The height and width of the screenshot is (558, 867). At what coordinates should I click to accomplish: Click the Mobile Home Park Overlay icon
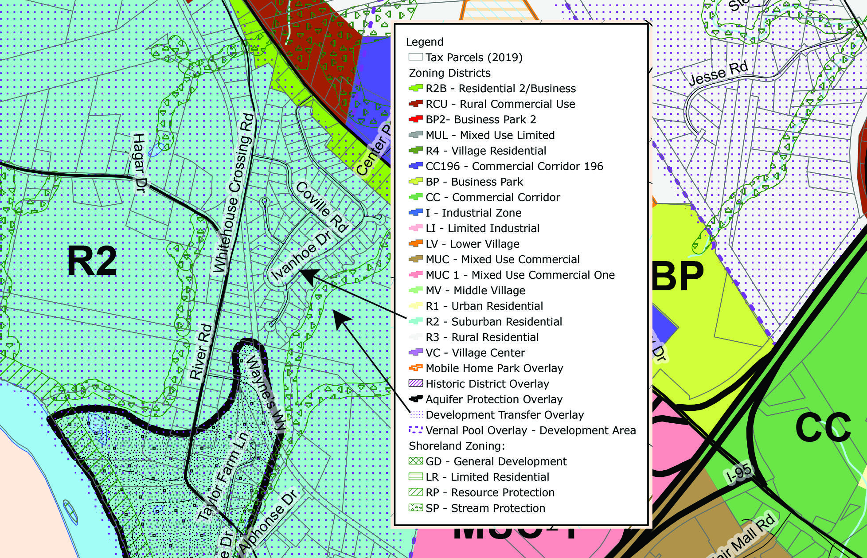point(415,368)
